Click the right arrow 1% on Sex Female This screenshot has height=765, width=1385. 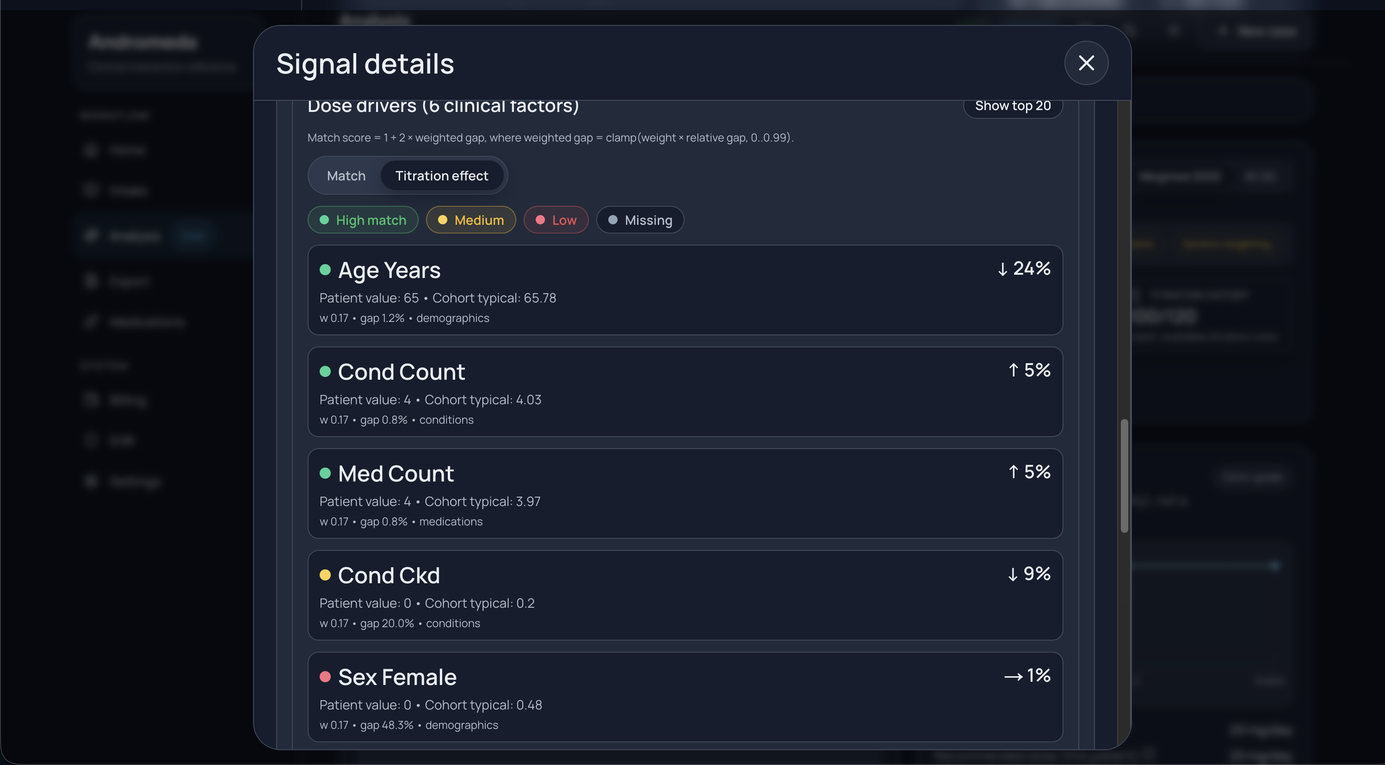click(x=1027, y=675)
